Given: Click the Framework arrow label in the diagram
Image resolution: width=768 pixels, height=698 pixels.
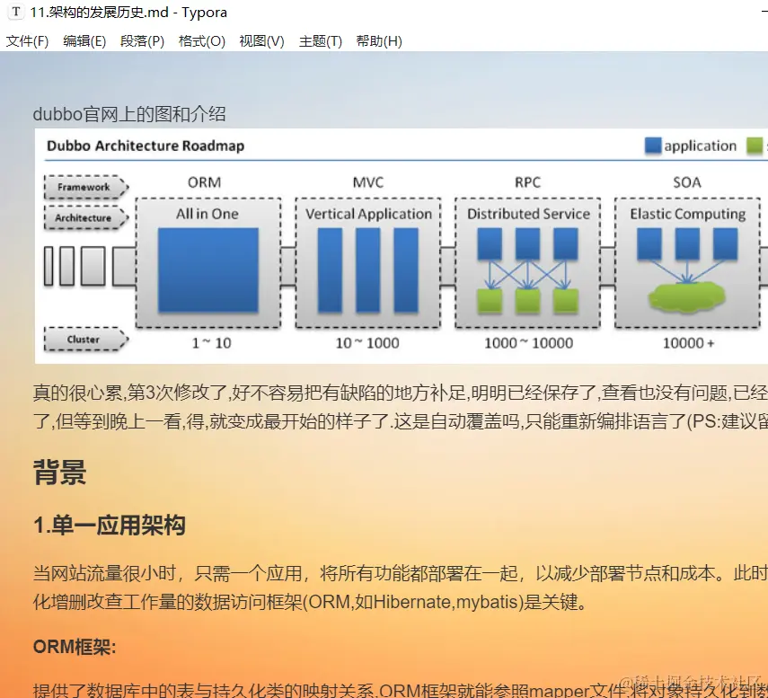Looking at the screenshot, I should click(x=84, y=187).
